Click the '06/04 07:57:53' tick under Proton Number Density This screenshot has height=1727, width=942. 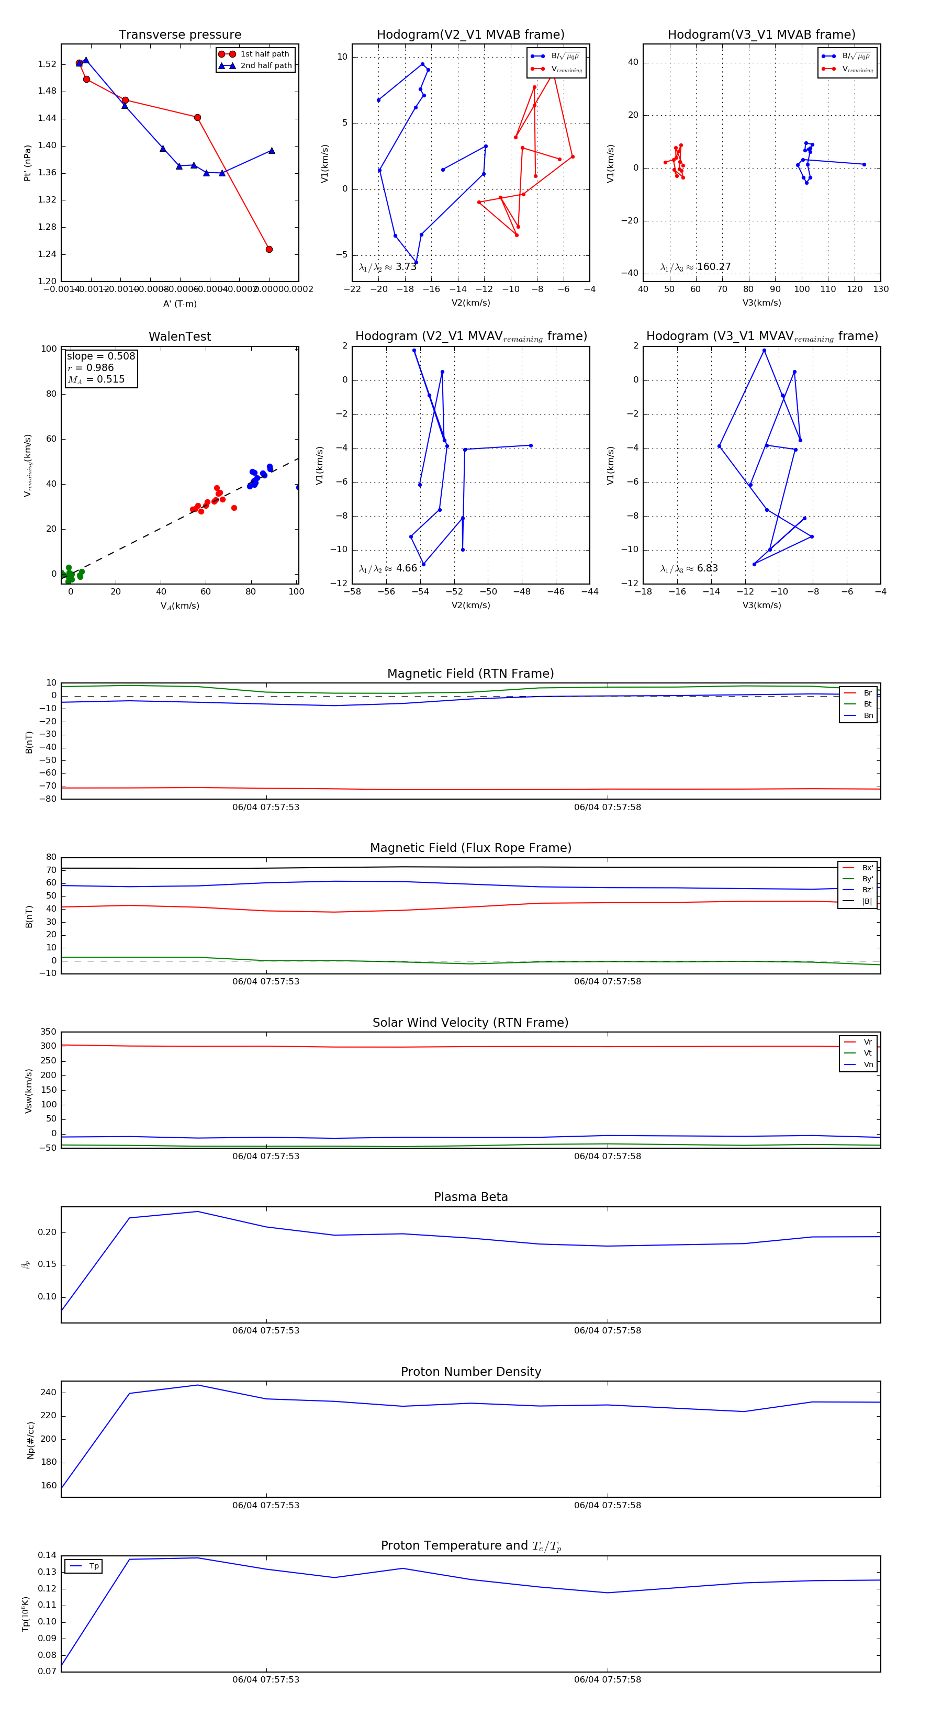click(265, 1505)
